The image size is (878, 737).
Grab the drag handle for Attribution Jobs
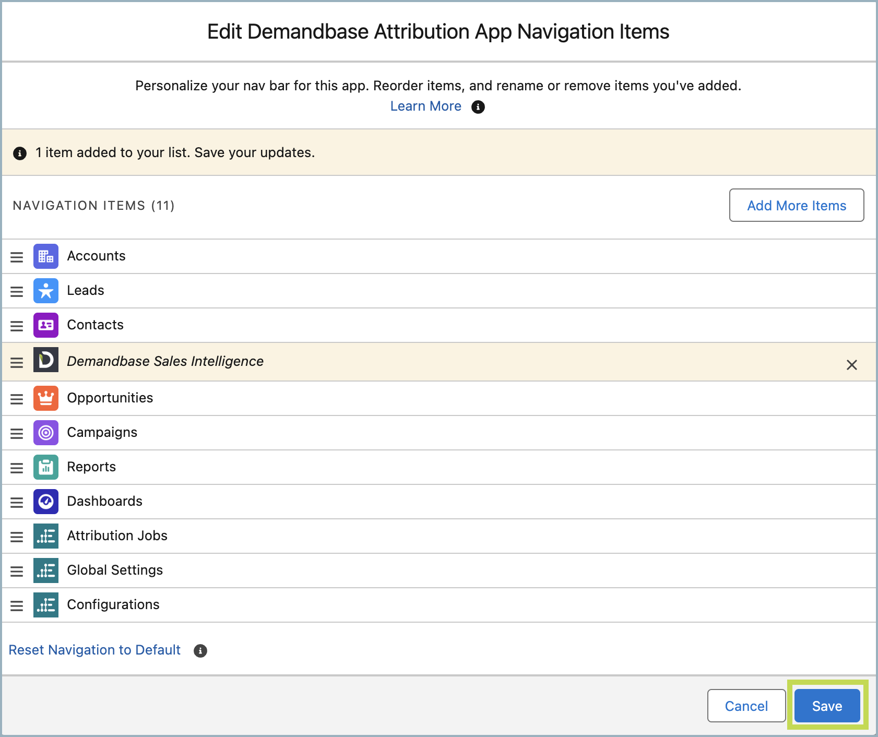point(17,537)
